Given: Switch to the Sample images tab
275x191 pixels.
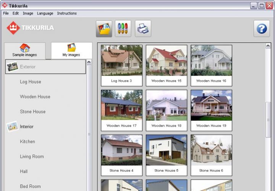Looking at the screenshot, I should pyautogui.click(x=25, y=51).
